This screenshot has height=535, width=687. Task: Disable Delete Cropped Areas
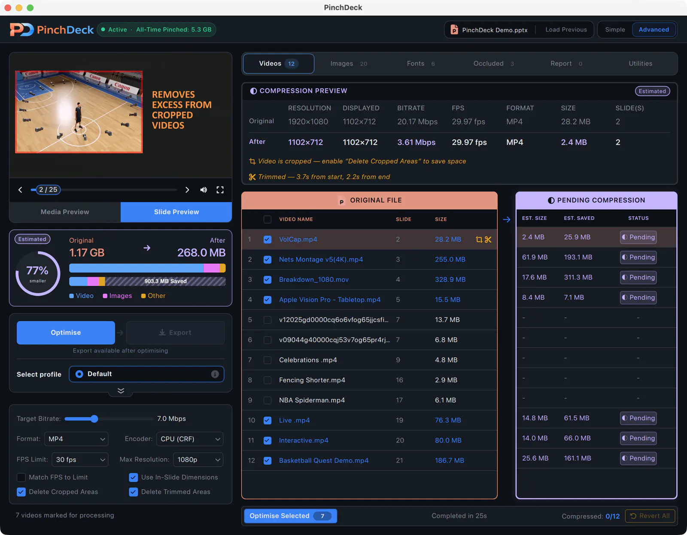(21, 492)
